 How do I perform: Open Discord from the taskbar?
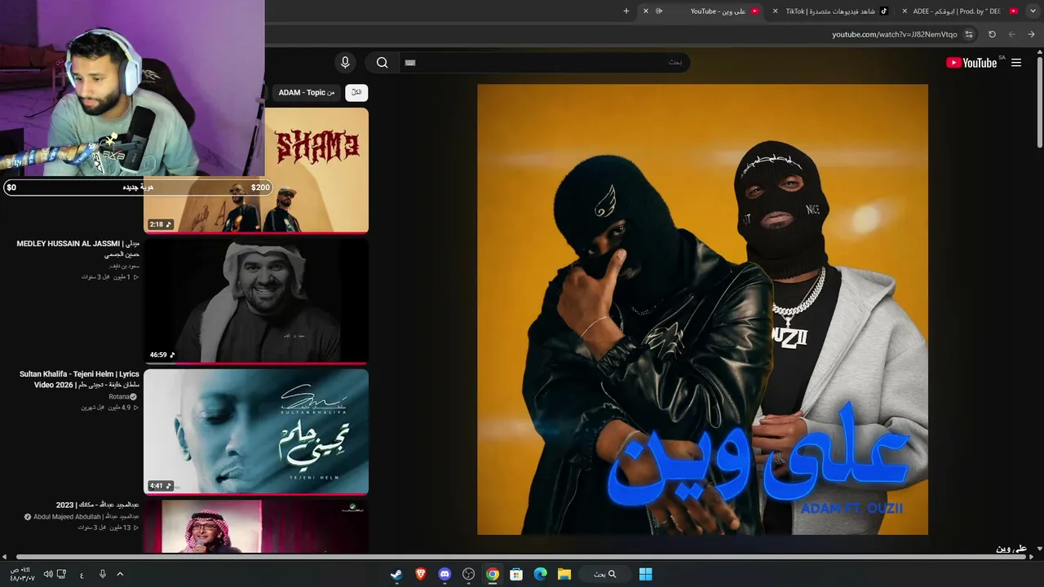(x=445, y=574)
